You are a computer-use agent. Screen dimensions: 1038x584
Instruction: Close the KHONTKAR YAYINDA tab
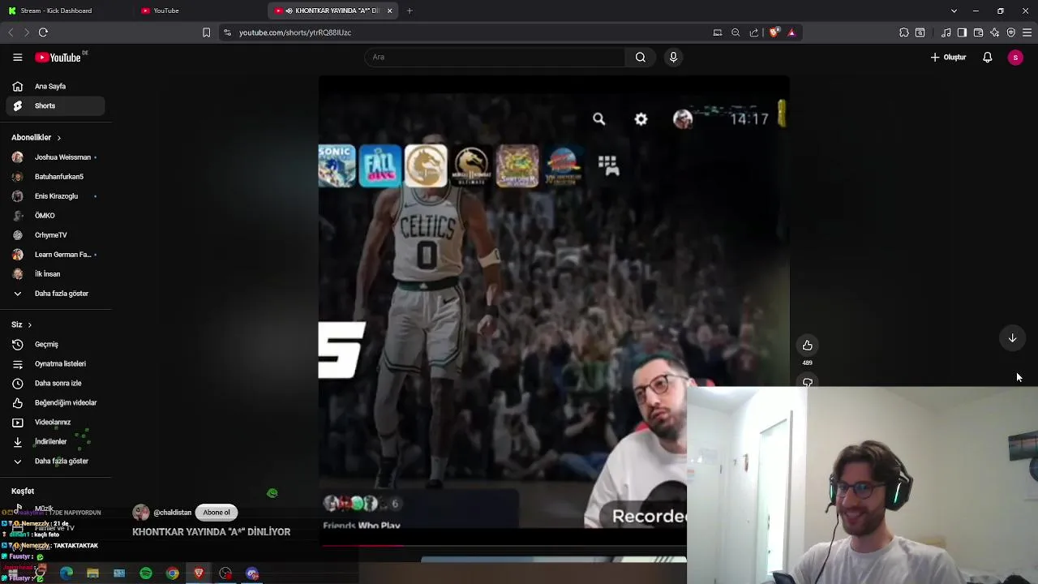click(x=390, y=11)
